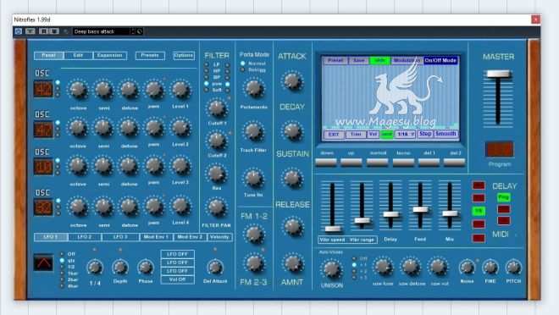Click the Save tab in the display screen
559x315 pixels.
tap(358, 61)
